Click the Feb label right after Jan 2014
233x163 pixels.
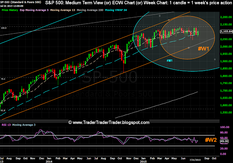pyautogui.click(x=58, y=159)
